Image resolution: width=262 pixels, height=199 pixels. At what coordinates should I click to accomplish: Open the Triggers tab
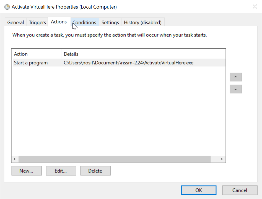pos(37,23)
